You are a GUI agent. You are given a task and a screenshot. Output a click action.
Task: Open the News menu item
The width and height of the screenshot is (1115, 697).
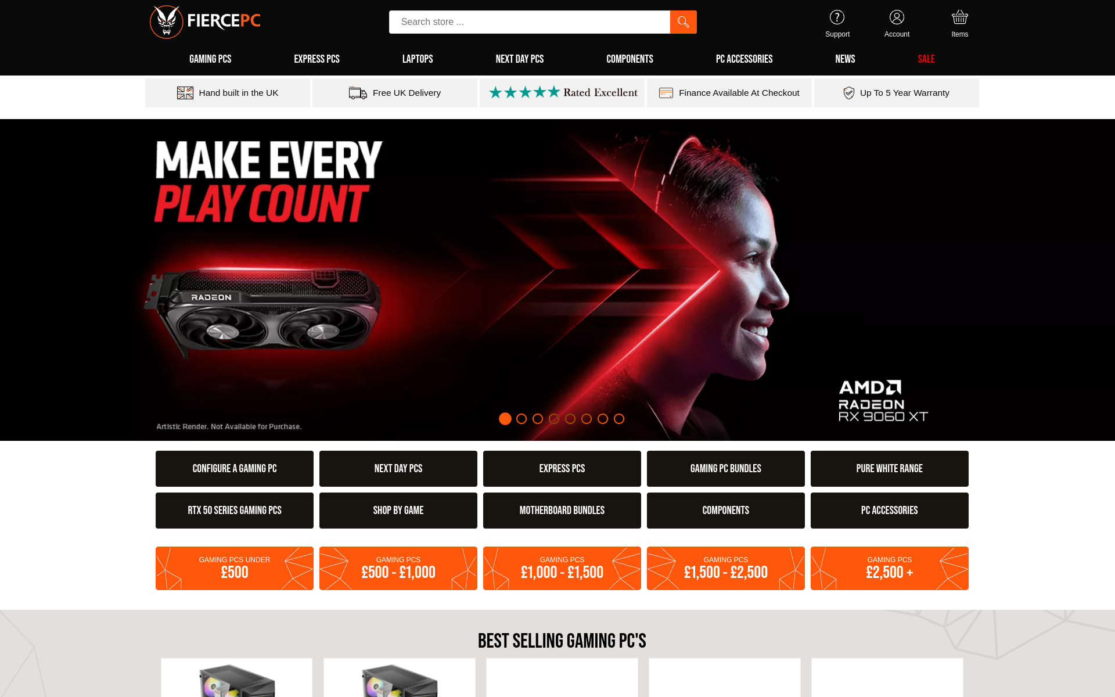point(845,59)
